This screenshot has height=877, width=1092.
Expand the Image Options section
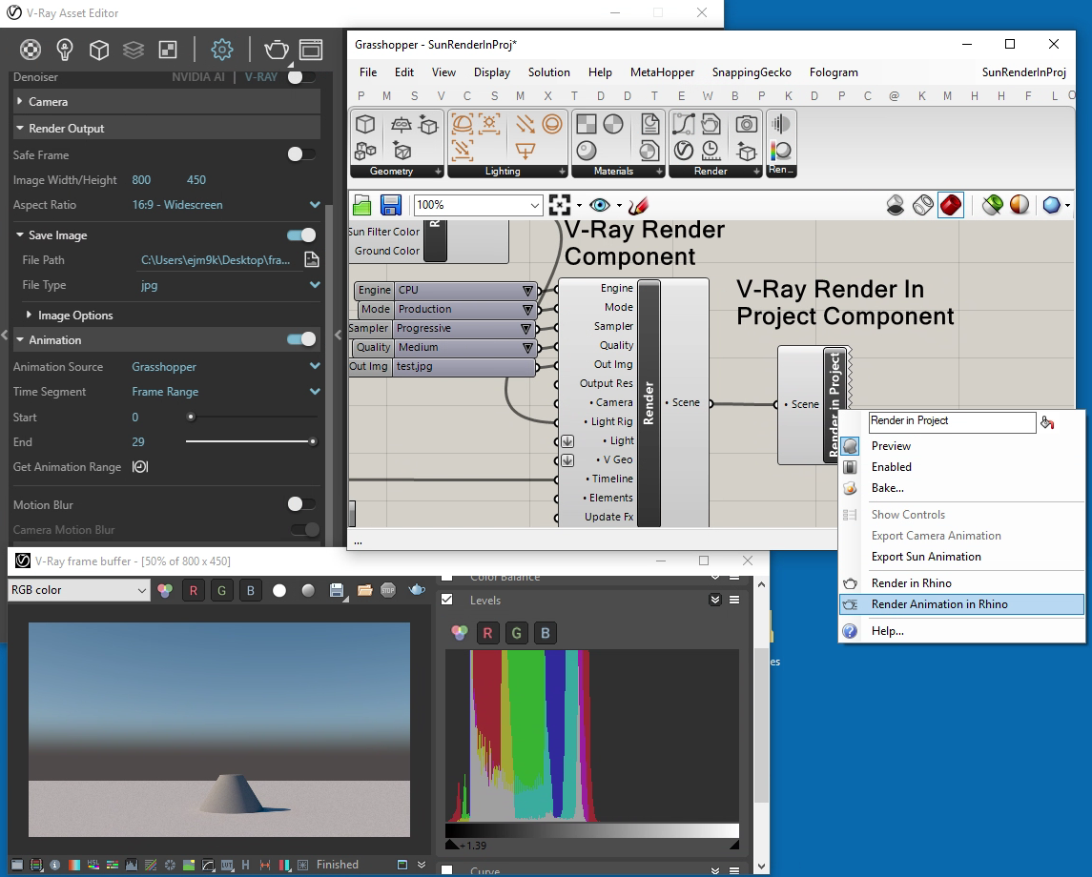click(x=29, y=315)
